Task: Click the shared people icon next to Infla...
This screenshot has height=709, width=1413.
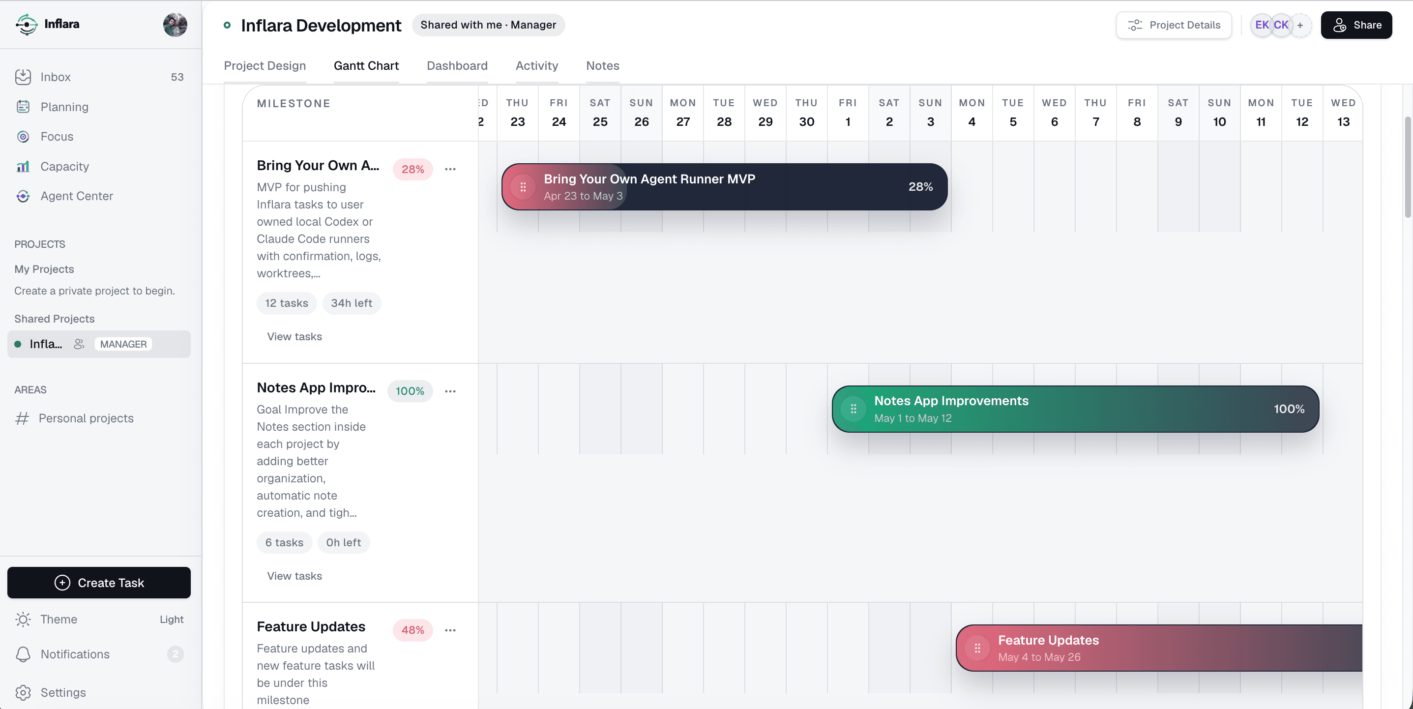Action: pos(79,344)
